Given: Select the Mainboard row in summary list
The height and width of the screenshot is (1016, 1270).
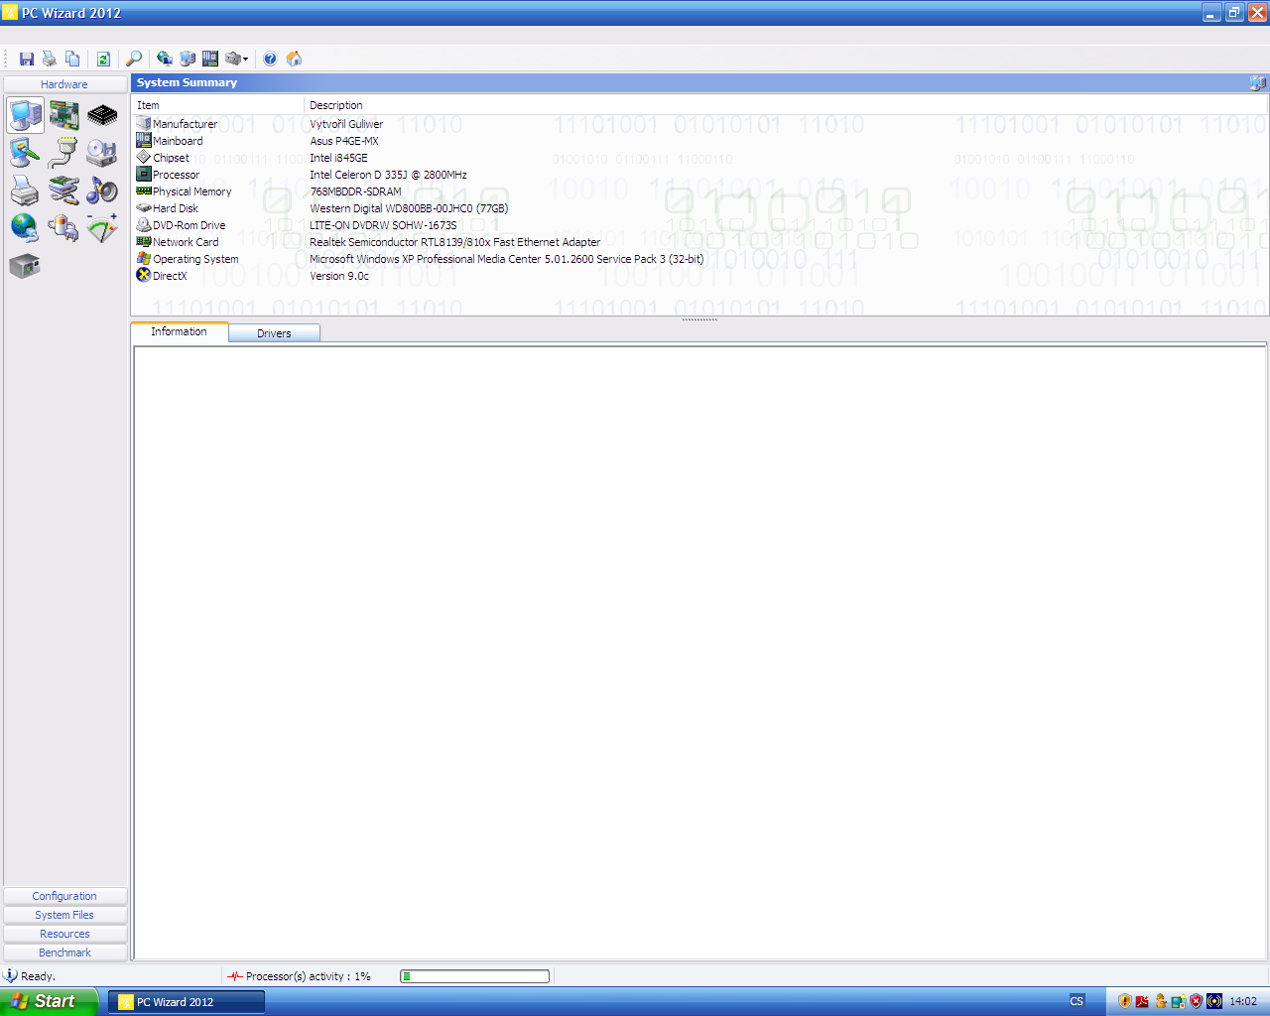Looking at the screenshot, I should 699,141.
